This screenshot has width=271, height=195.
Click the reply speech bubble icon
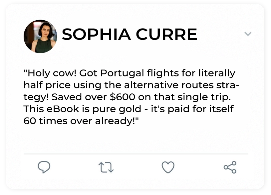(44, 167)
